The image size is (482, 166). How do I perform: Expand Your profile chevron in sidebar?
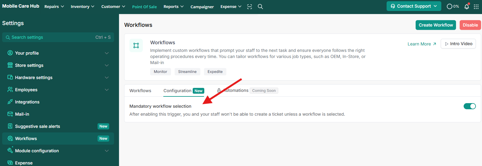107,53
